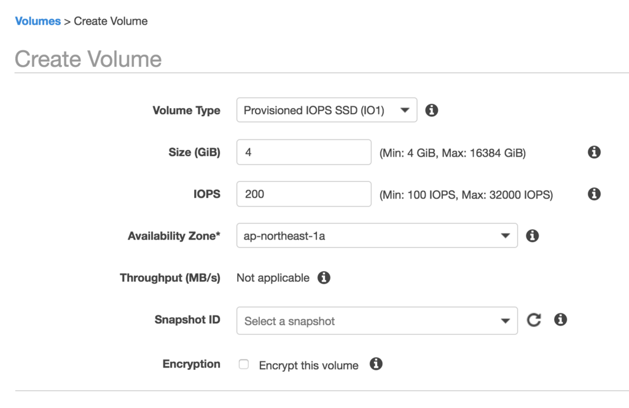Click the Snapshot ID info icon

pyautogui.click(x=560, y=320)
